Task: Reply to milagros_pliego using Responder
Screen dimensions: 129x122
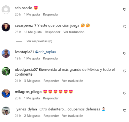Action: pyautogui.click(x=51, y=98)
